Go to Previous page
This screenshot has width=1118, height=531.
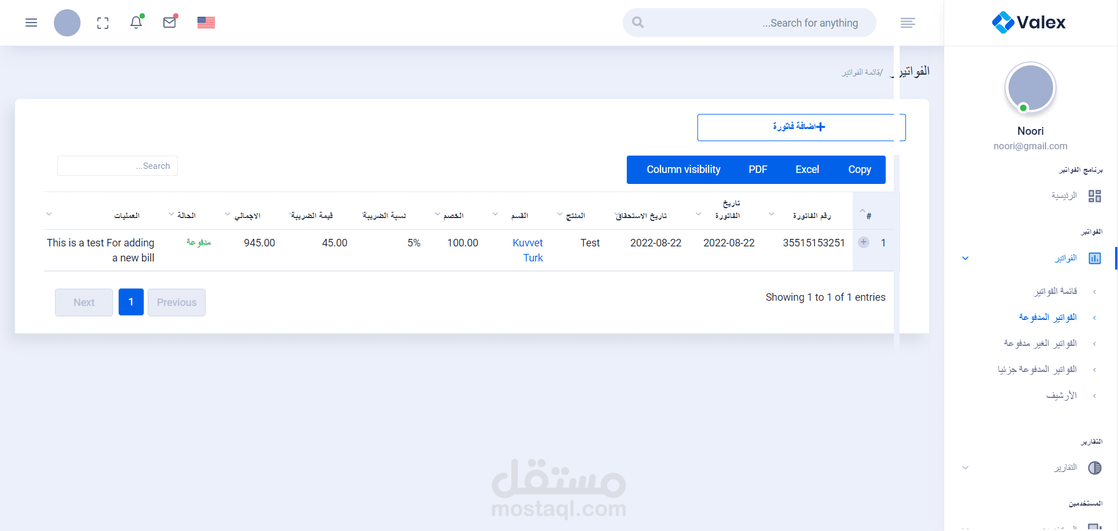pyautogui.click(x=177, y=303)
